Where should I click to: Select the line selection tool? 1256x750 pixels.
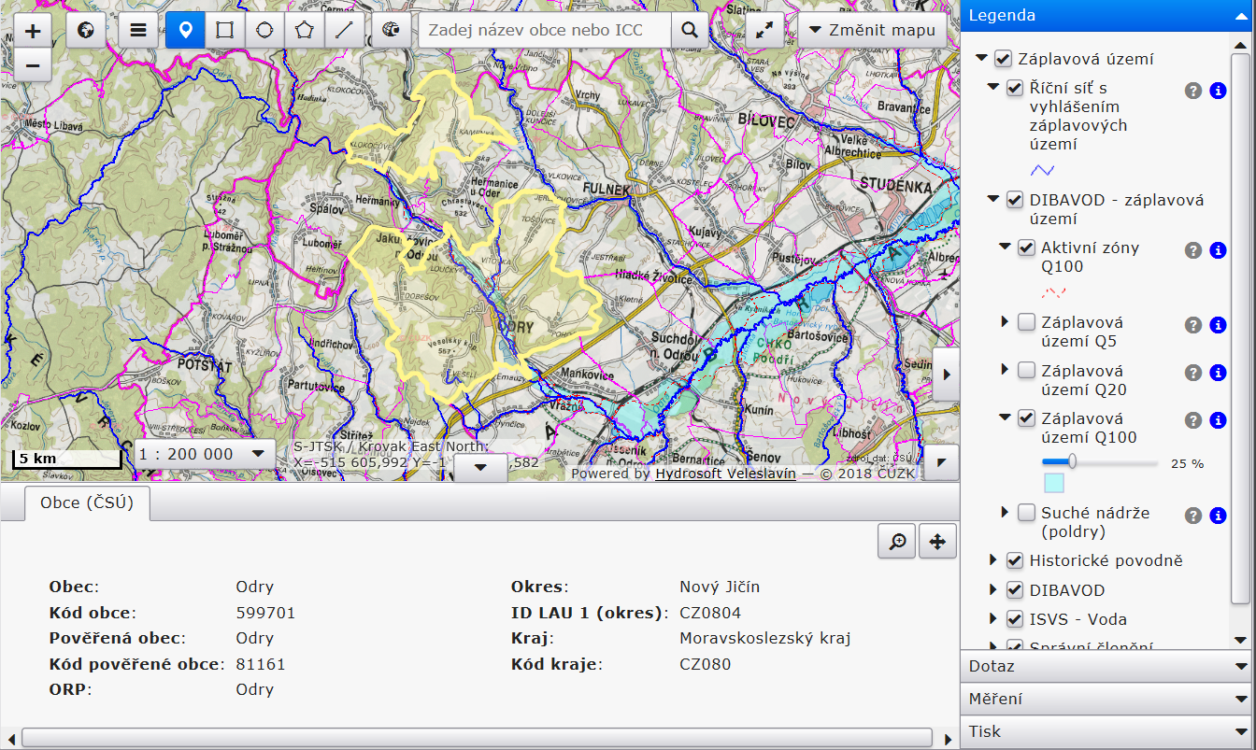[344, 31]
